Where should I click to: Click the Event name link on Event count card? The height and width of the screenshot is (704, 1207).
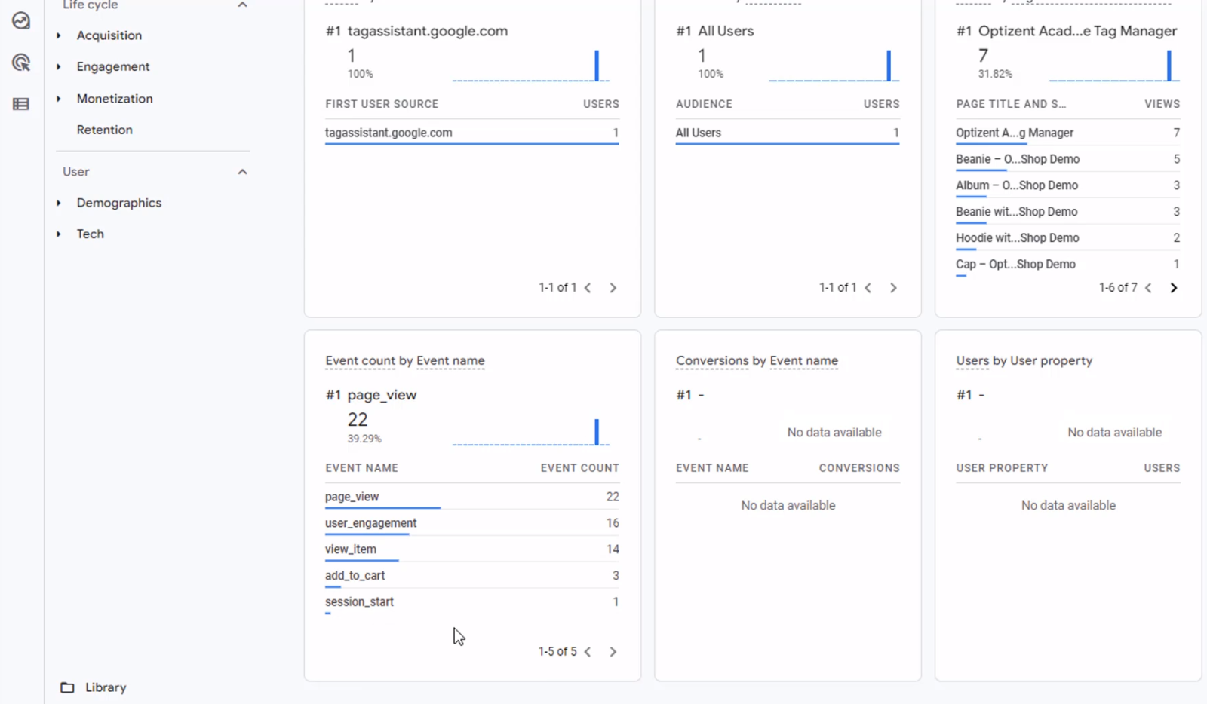450,360
